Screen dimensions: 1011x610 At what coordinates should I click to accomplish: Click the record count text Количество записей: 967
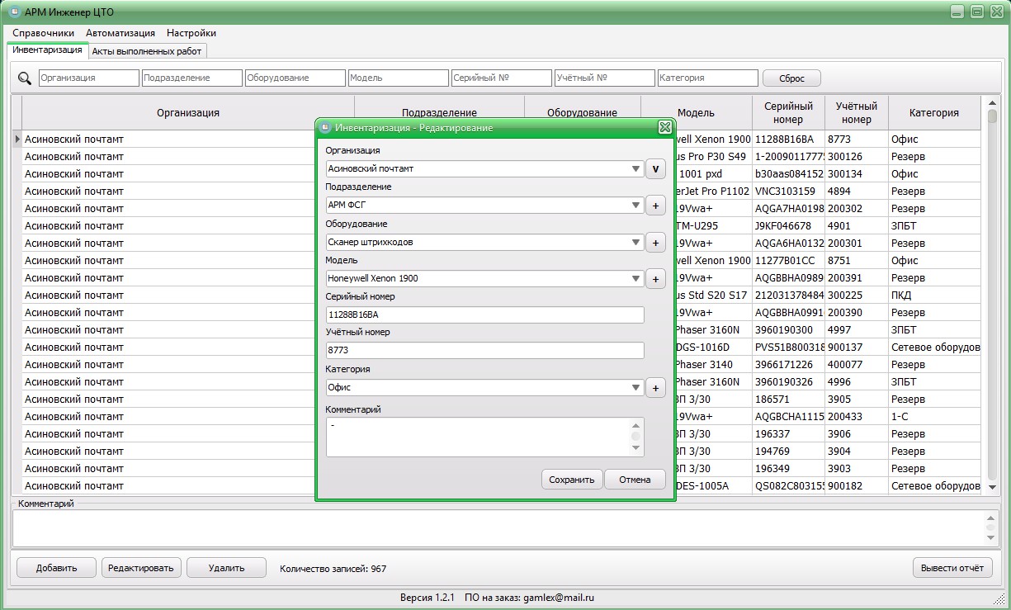(333, 569)
